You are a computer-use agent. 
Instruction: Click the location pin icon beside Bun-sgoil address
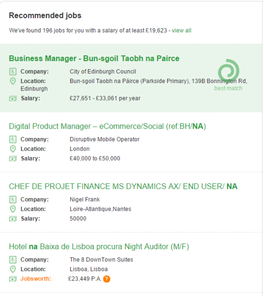pos(13,81)
